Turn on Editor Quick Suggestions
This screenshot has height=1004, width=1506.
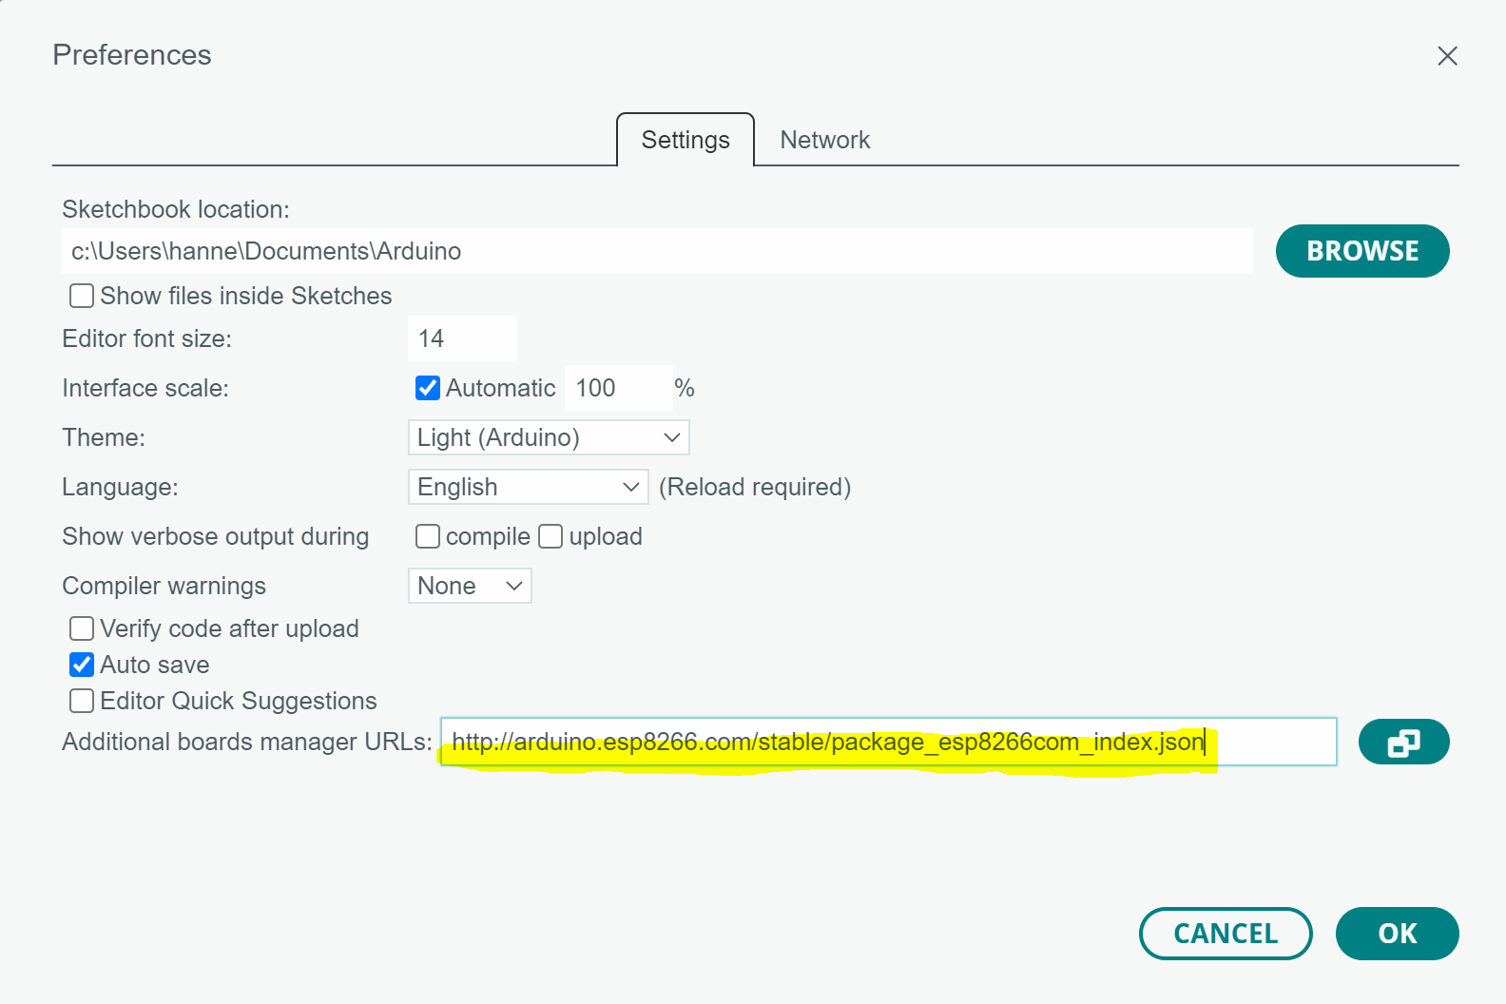coord(82,701)
